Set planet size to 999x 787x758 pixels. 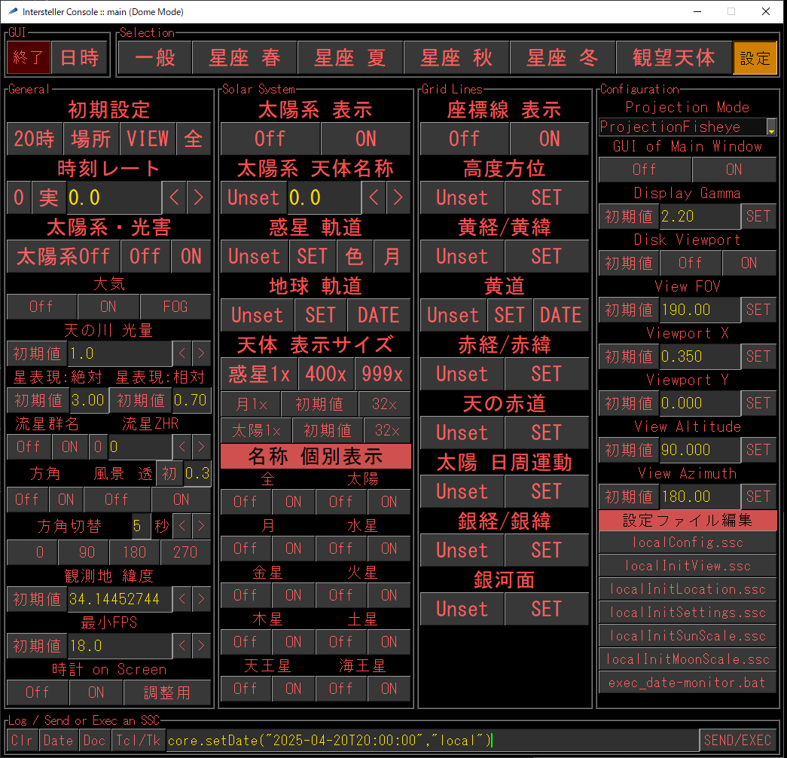[x=383, y=374]
